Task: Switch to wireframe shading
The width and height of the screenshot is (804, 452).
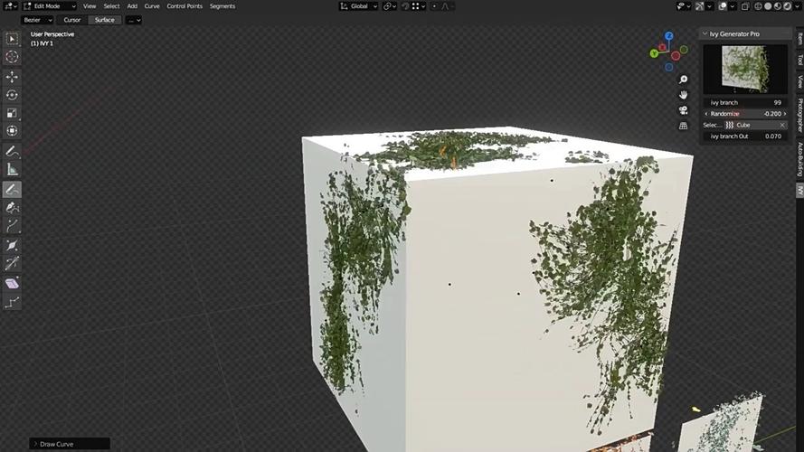Action: click(758, 6)
